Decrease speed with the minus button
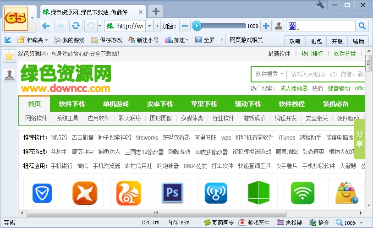Screen dimensions: 373x228 (x=185, y=26)
